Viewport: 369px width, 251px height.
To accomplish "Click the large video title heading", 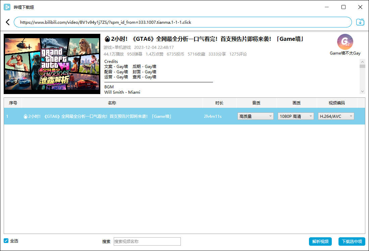I will [205, 39].
